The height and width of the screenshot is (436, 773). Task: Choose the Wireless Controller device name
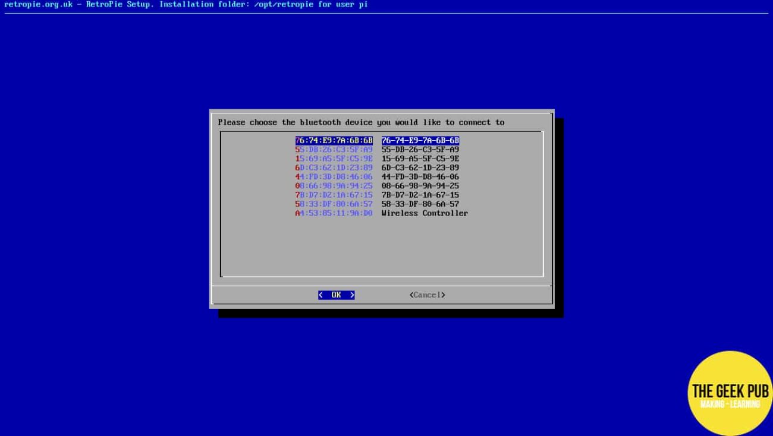click(425, 213)
